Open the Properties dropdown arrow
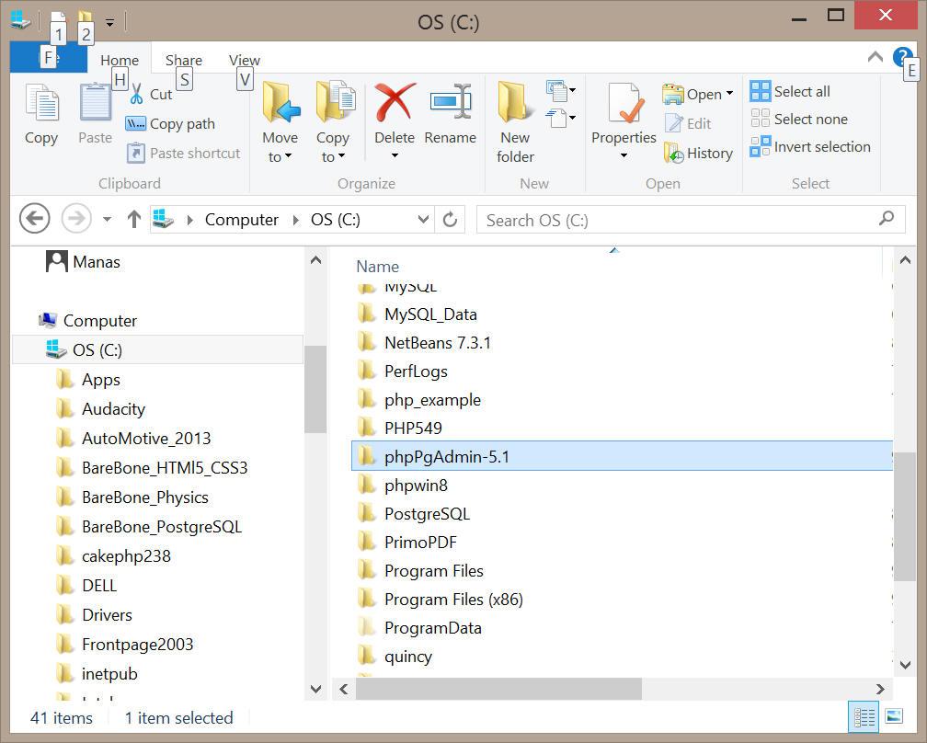Viewport: 927px width, 743px height. pos(624,155)
